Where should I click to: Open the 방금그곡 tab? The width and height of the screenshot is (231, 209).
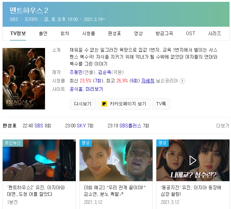[x=164, y=33]
